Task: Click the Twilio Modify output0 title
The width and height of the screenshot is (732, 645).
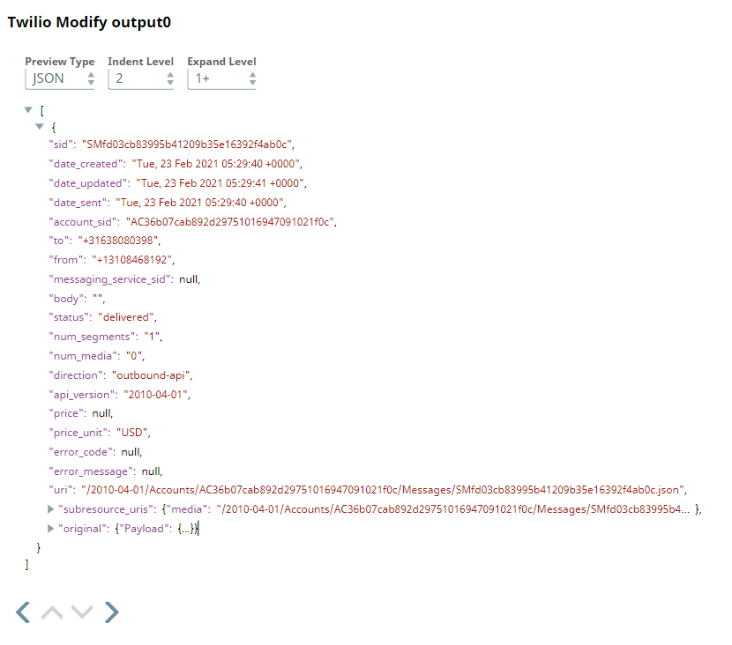Action: pyautogui.click(x=89, y=22)
